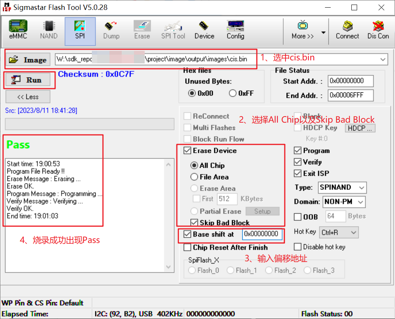Image resolution: width=395 pixels, height=319 pixels.
Task: Click the log scrollbar down arrow
Action: click(168, 267)
